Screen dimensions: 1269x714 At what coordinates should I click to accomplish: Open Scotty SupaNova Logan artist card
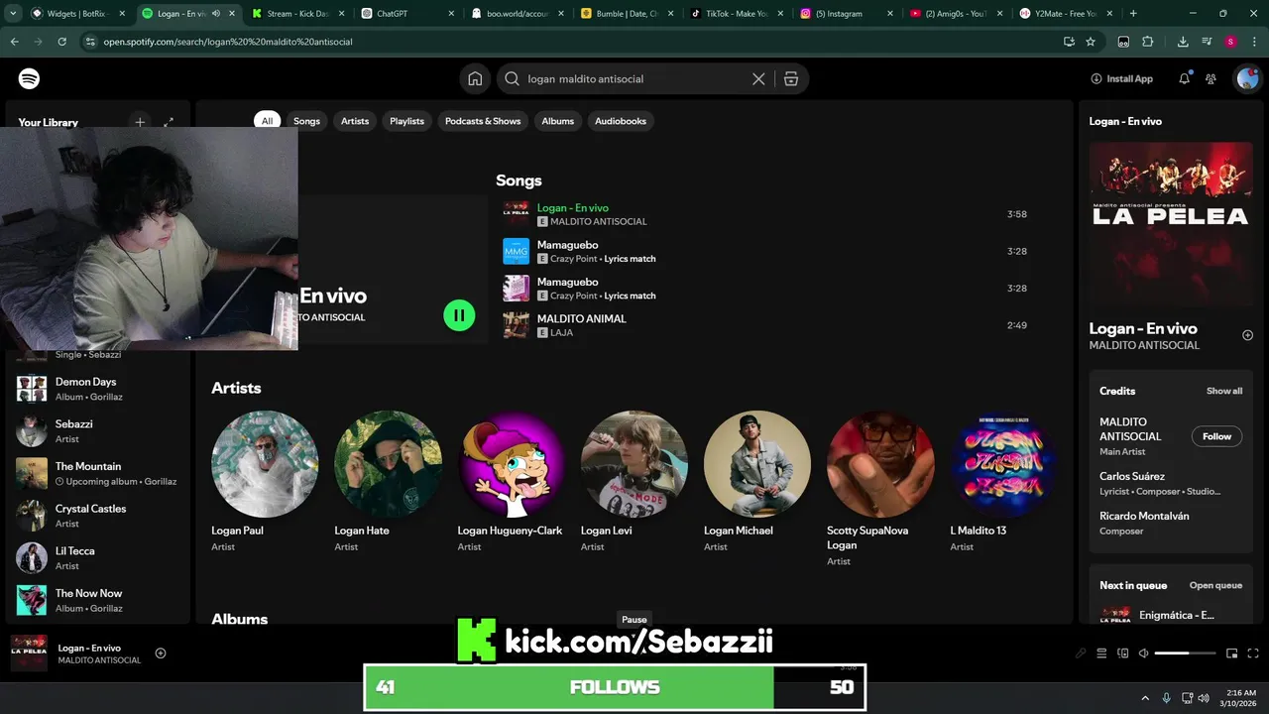[x=880, y=488]
